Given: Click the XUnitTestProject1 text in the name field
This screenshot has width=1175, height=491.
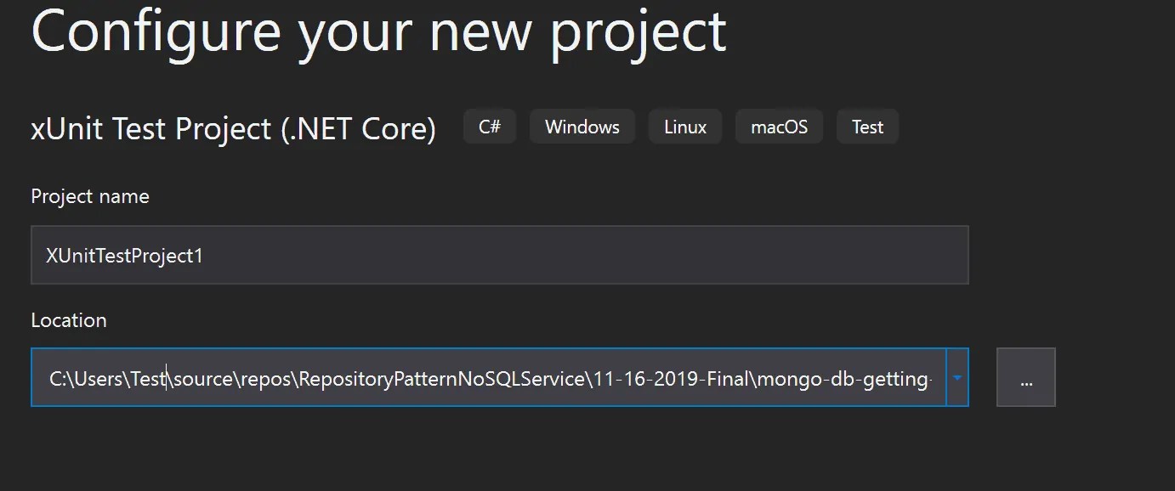Looking at the screenshot, I should tap(124, 256).
